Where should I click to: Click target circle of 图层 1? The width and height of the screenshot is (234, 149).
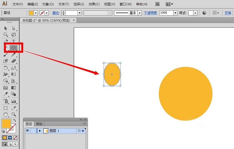tap(79, 131)
